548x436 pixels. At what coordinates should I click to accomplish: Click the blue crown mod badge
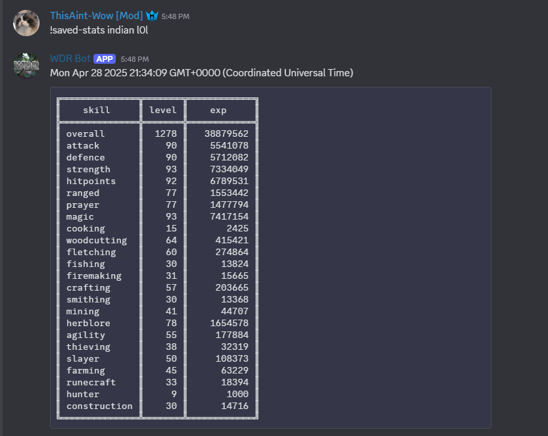point(152,16)
